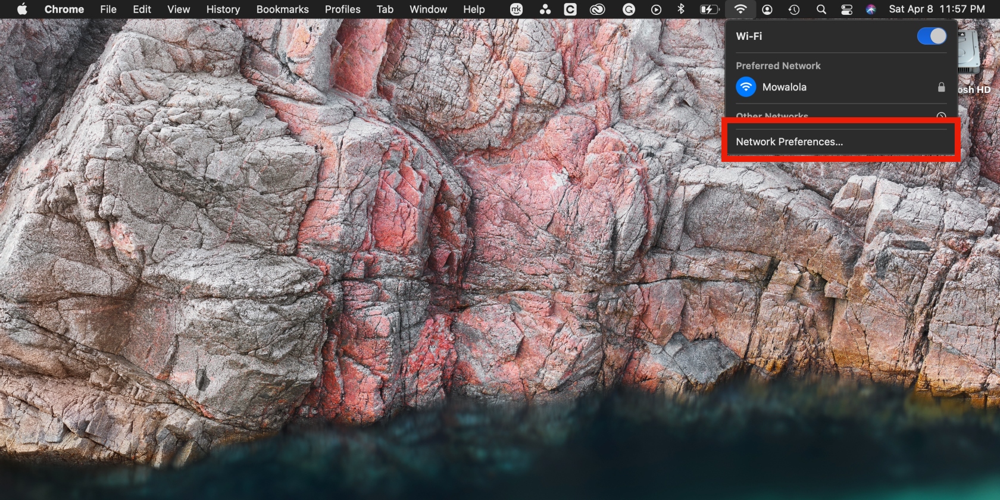The width and height of the screenshot is (1000, 500).
Task: Open the Tab menu
Action: pyautogui.click(x=385, y=9)
